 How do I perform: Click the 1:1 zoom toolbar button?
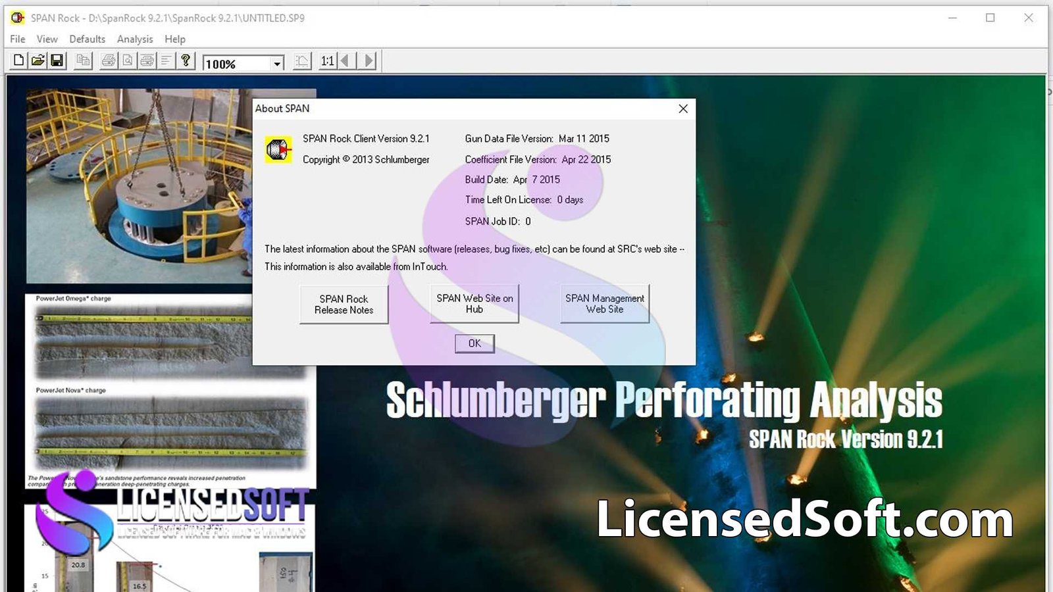(327, 61)
